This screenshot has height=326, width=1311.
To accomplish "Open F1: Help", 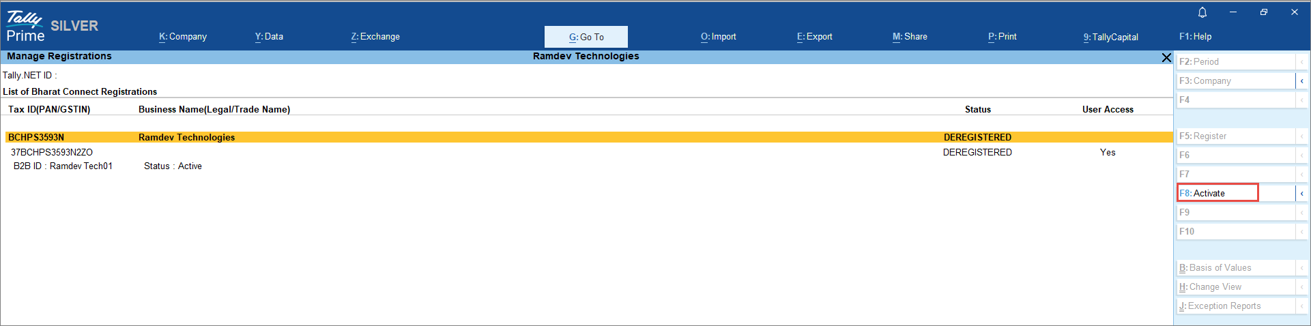I will pyautogui.click(x=1195, y=37).
